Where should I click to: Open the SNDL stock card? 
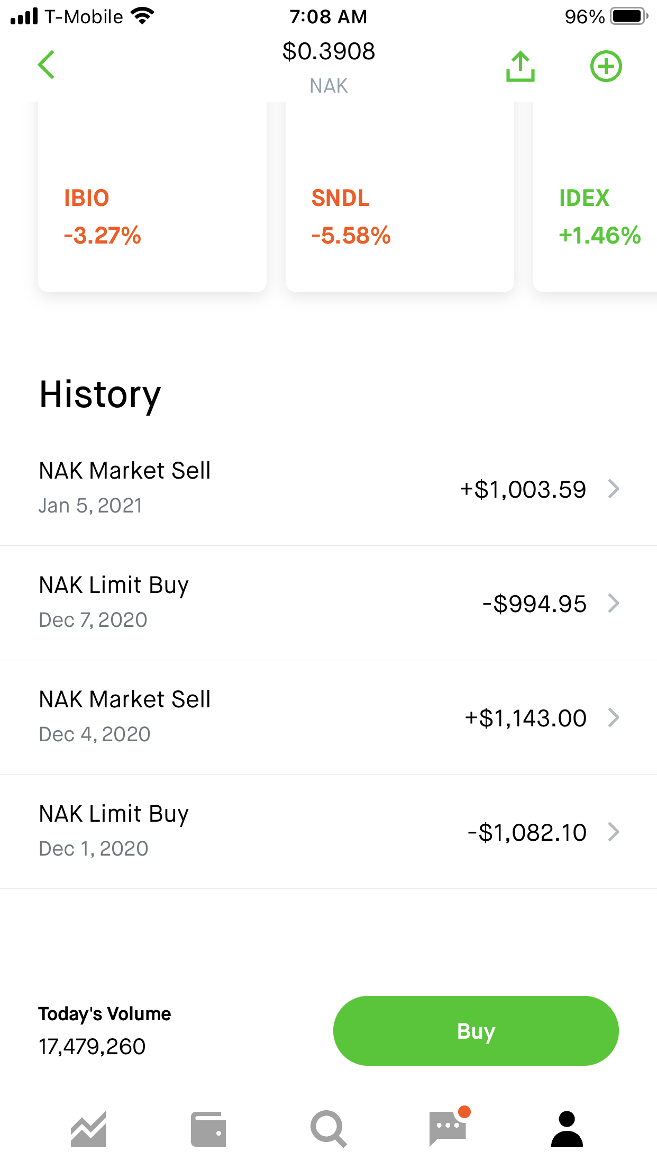pos(399,212)
